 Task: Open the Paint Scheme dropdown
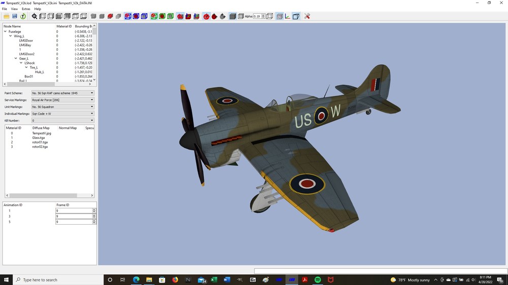click(62, 93)
